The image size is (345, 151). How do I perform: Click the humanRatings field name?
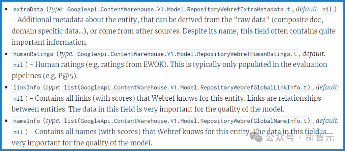pyautogui.click(x=33, y=54)
